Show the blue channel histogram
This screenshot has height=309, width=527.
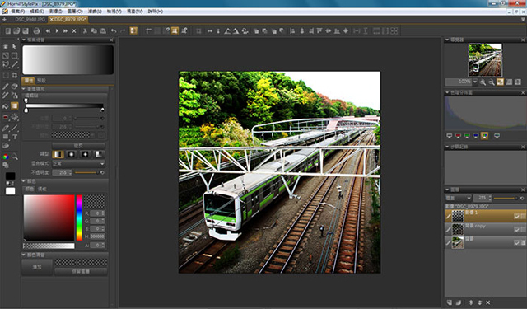click(x=476, y=136)
